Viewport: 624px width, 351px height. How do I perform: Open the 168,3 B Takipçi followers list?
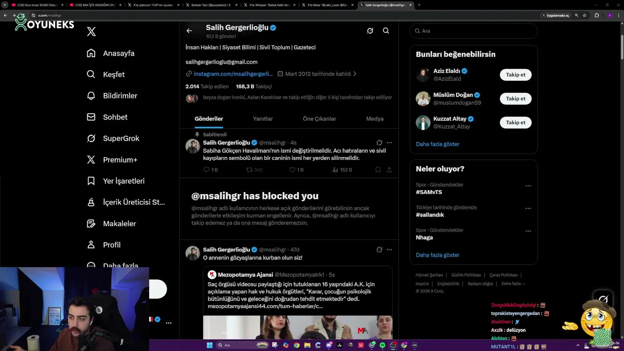tap(253, 86)
